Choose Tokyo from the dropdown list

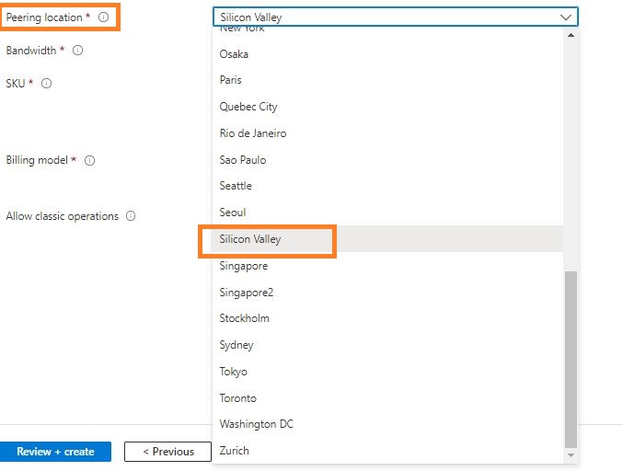pyautogui.click(x=234, y=372)
